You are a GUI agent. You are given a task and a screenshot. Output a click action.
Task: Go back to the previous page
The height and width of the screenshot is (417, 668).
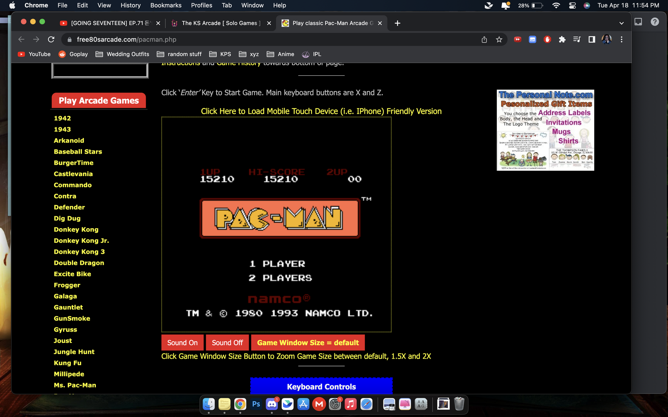tap(21, 39)
